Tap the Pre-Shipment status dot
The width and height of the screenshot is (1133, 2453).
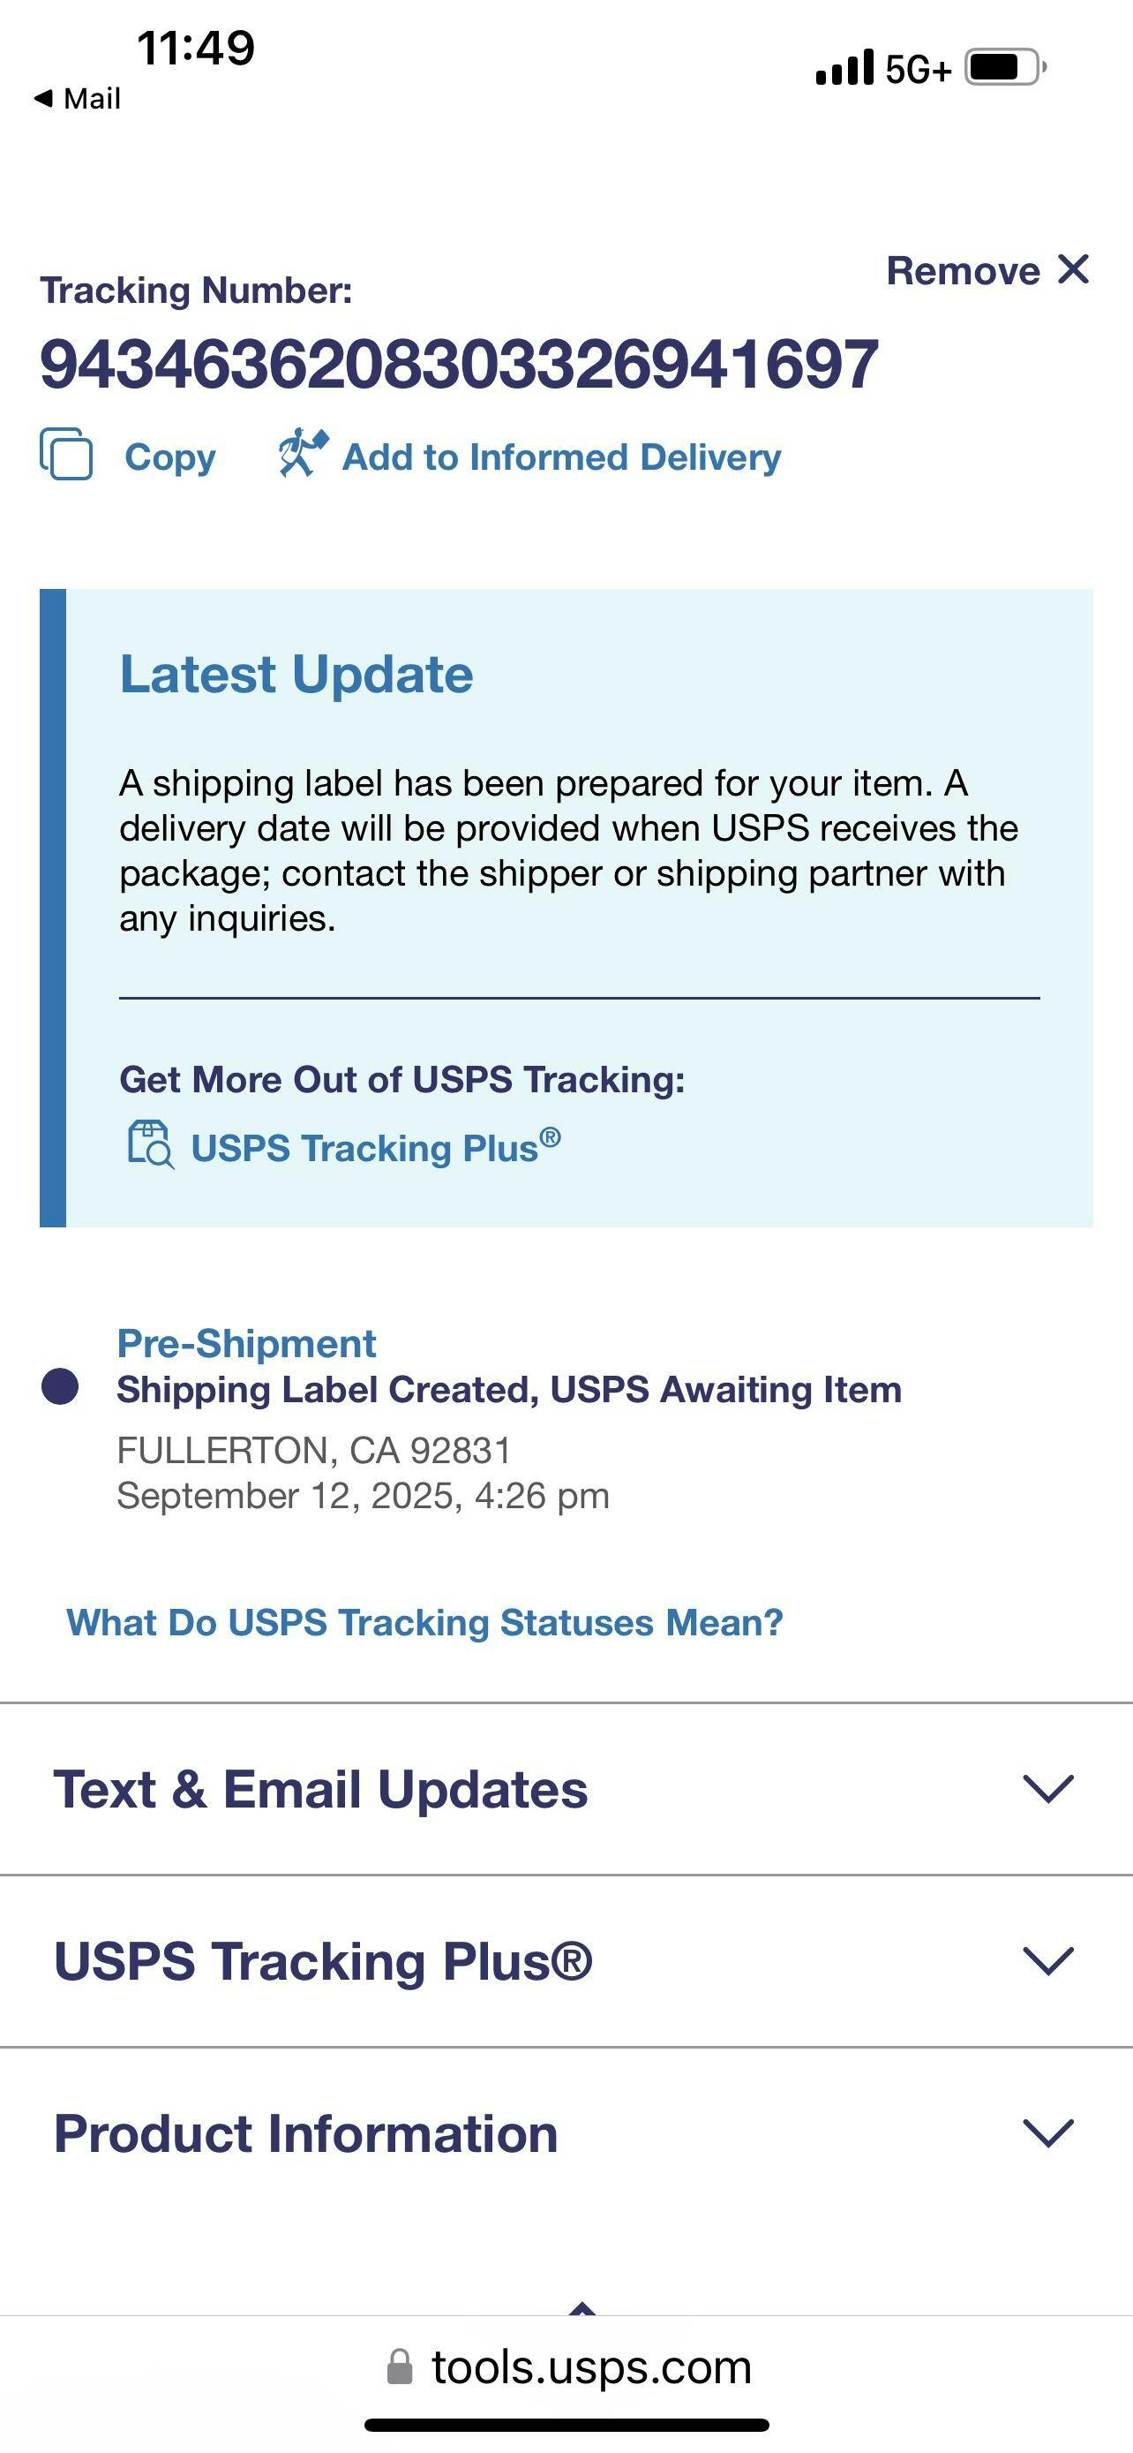click(x=60, y=1386)
